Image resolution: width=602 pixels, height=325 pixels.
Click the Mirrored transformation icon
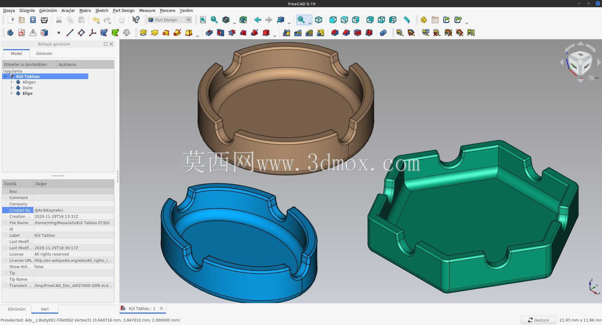coord(287,33)
